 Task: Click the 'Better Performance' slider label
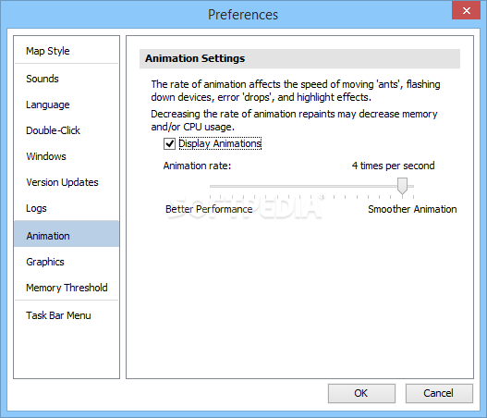point(209,209)
